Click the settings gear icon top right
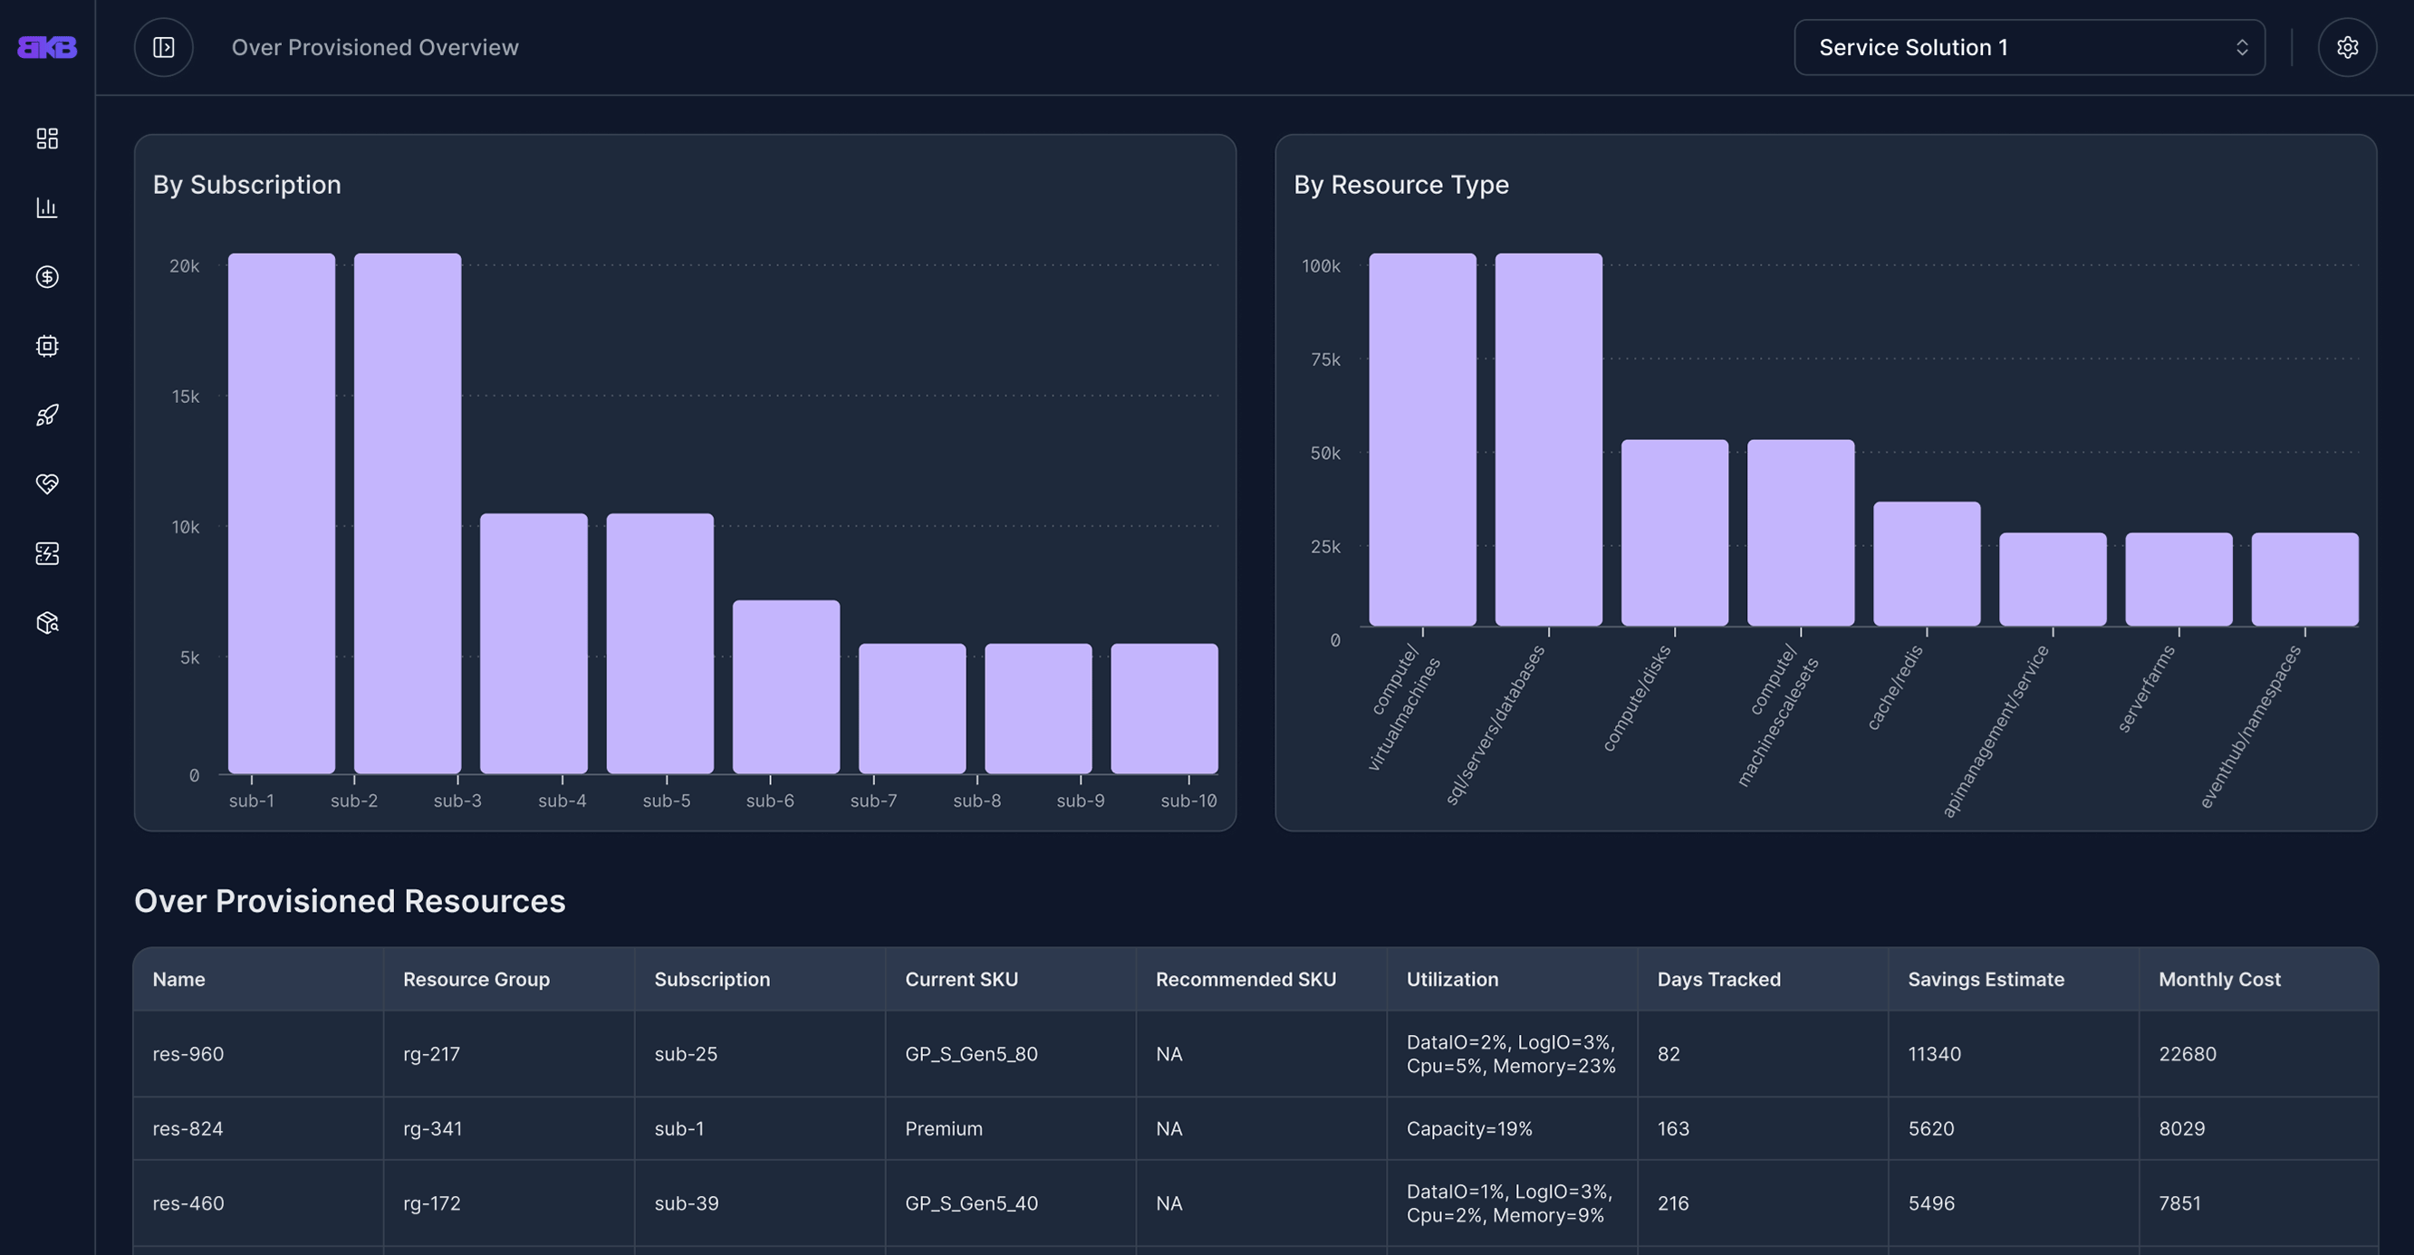This screenshot has height=1255, width=2414. [x=2347, y=46]
